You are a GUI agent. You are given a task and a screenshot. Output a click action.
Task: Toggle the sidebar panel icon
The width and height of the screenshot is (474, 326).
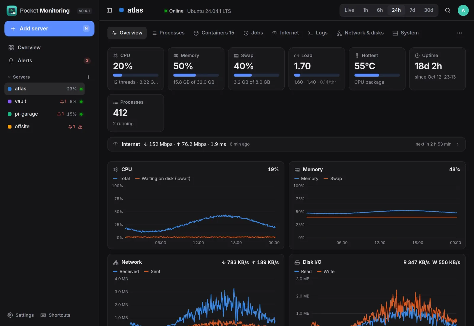109,10
